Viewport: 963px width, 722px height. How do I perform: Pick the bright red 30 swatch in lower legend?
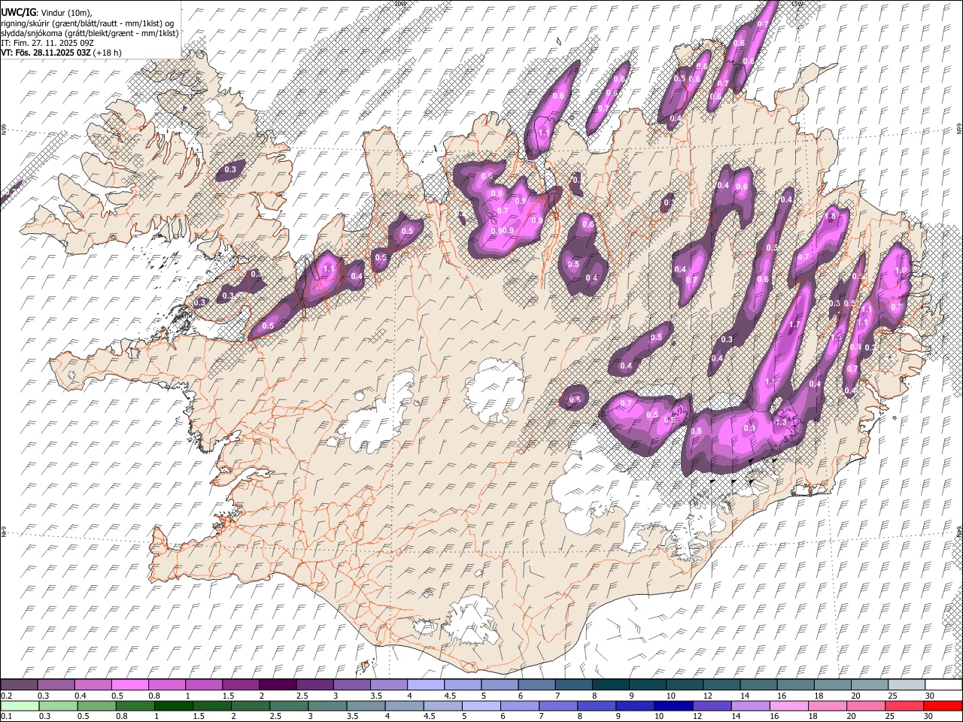tap(943, 705)
